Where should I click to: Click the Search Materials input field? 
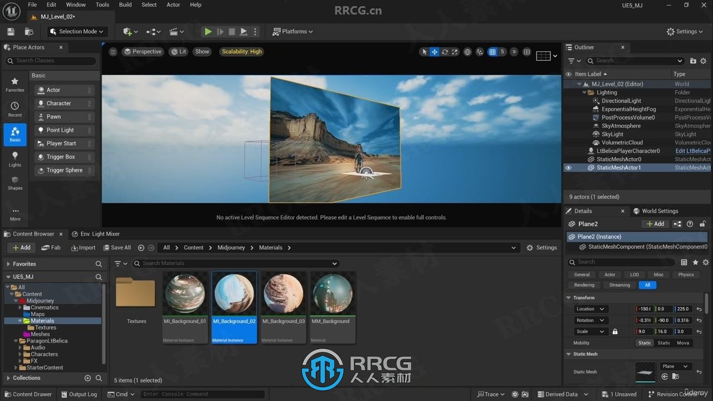[x=235, y=263]
